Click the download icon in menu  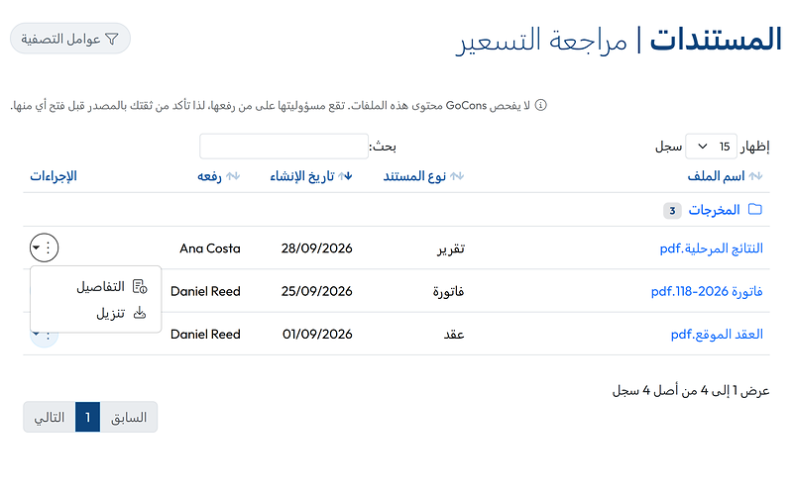pos(140,313)
